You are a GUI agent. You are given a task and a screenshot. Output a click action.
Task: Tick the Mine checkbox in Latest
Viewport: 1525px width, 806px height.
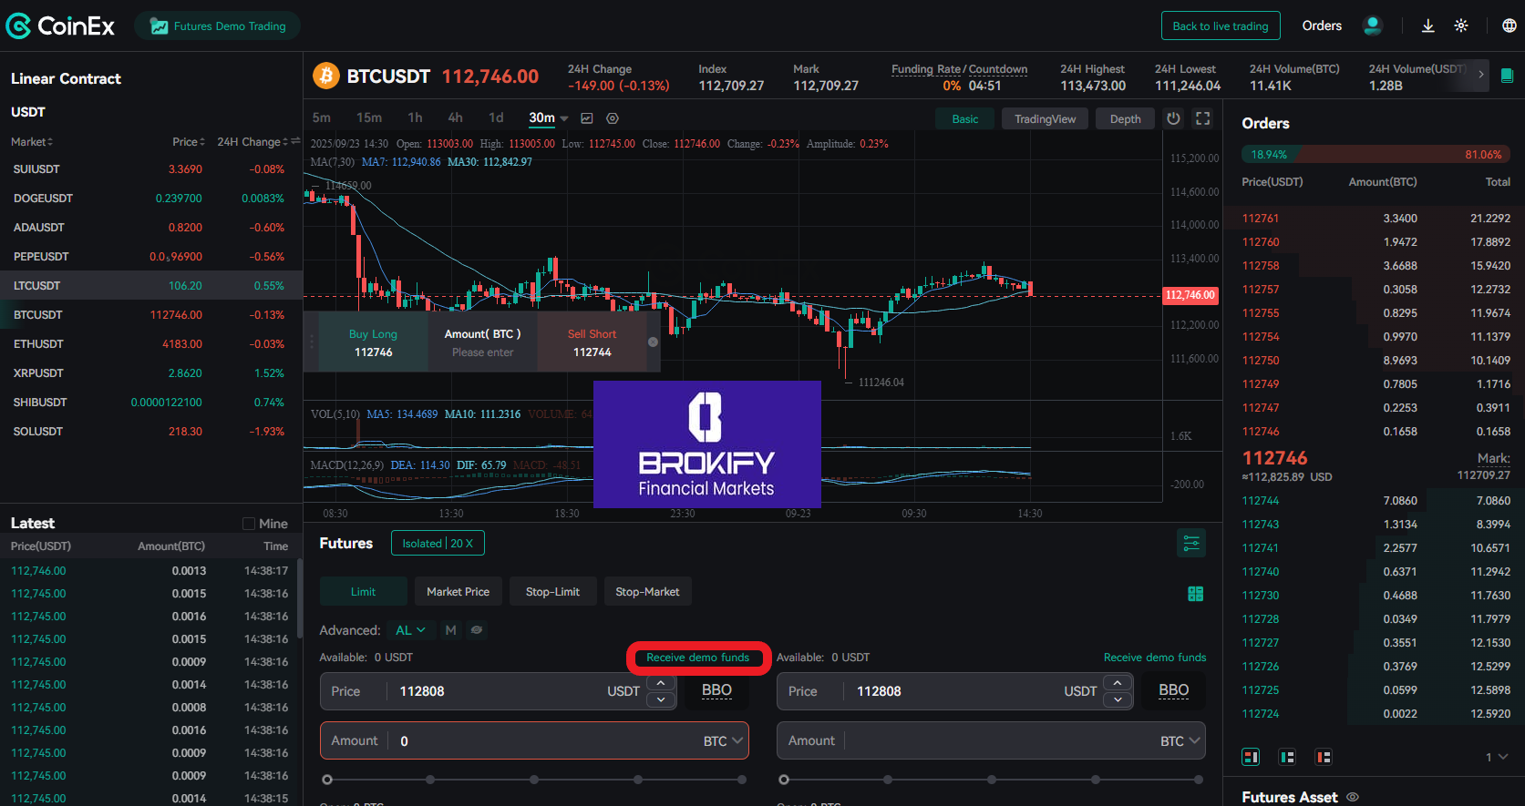coord(249,524)
